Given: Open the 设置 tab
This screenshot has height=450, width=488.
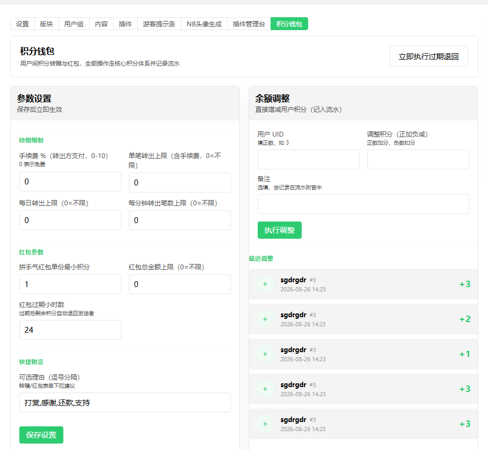Looking at the screenshot, I should 23,24.
